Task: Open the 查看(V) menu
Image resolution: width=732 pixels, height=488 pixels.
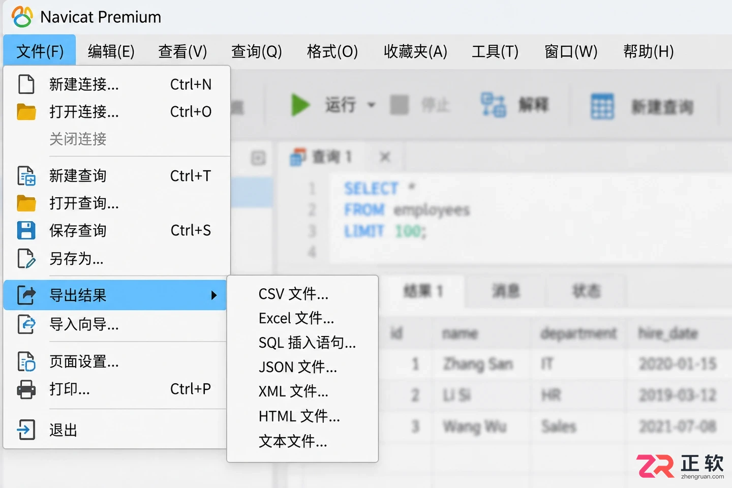Action: click(182, 51)
